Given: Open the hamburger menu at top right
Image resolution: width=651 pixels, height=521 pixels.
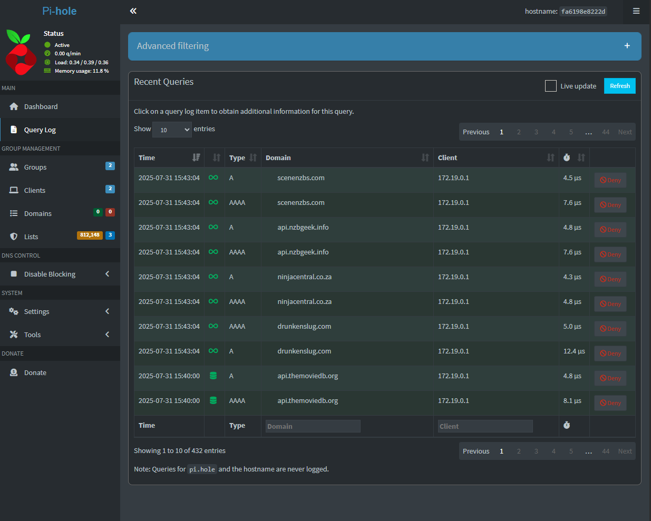Looking at the screenshot, I should pos(636,11).
